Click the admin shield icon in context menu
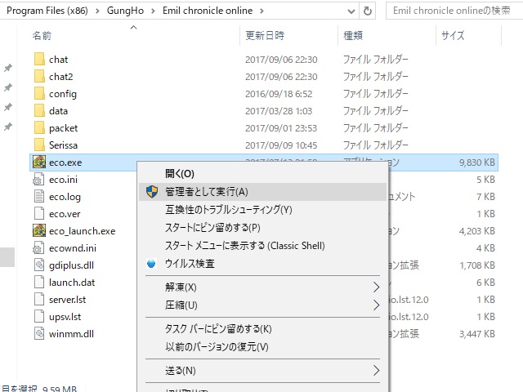523x392 pixels. point(152,192)
